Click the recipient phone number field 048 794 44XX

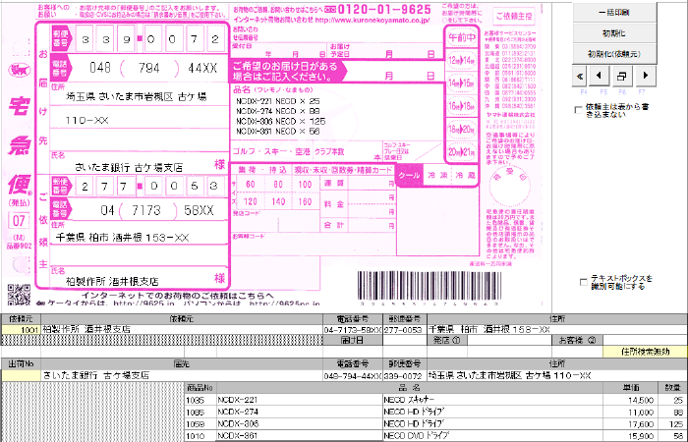[151, 68]
